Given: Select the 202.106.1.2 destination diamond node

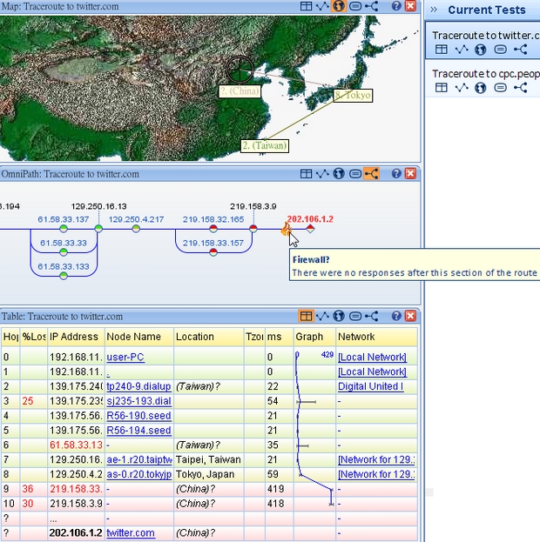Looking at the screenshot, I should [x=310, y=229].
